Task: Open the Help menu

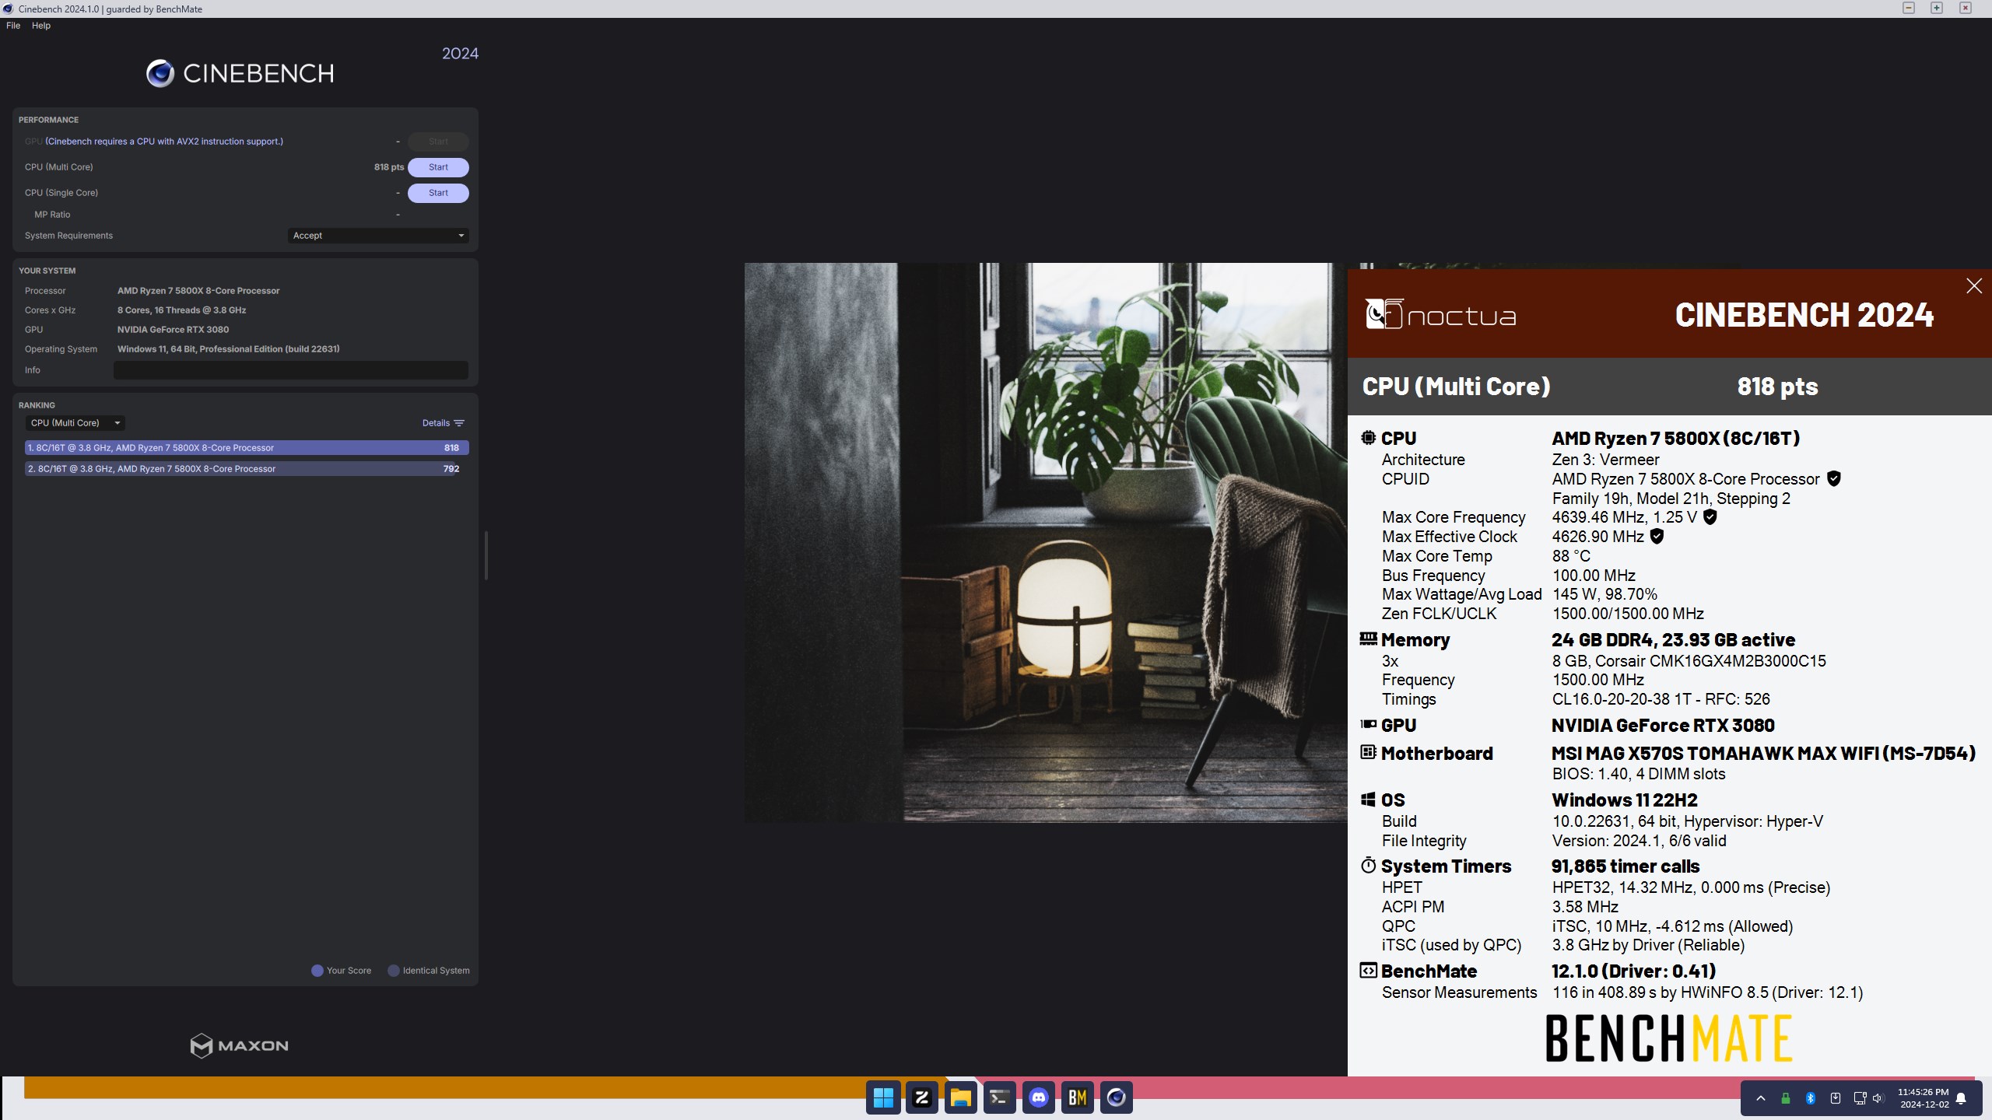Action: [41, 26]
